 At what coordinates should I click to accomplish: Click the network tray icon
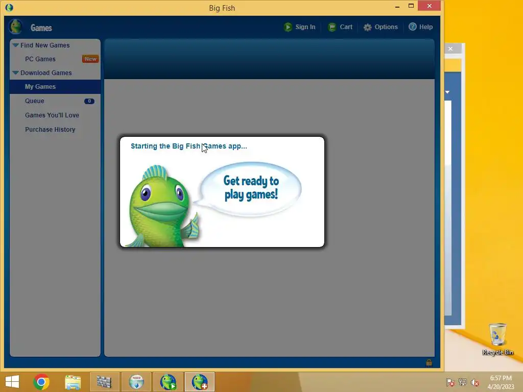tap(463, 382)
